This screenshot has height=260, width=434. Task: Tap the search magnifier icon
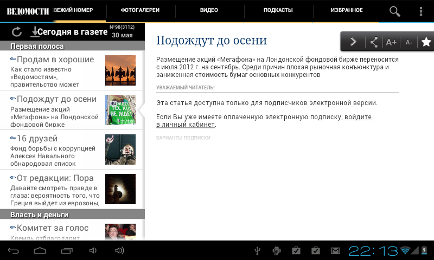click(395, 11)
